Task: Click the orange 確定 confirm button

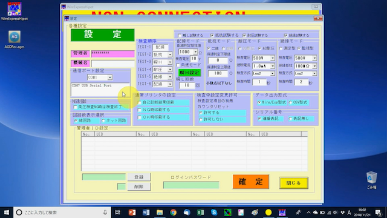Action: (251, 182)
